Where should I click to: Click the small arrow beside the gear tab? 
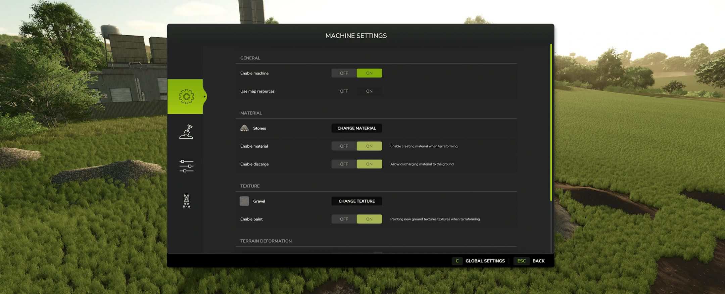tap(205, 97)
